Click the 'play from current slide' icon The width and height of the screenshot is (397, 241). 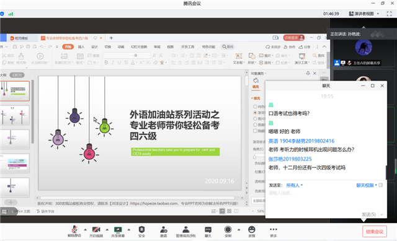(40, 56)
